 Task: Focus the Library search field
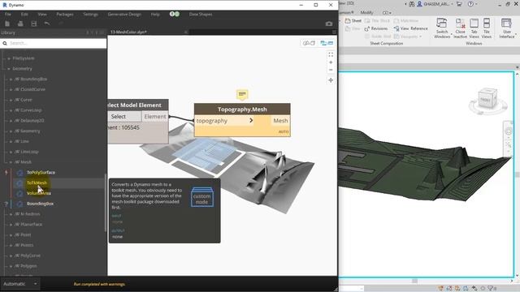click(53, 43)
